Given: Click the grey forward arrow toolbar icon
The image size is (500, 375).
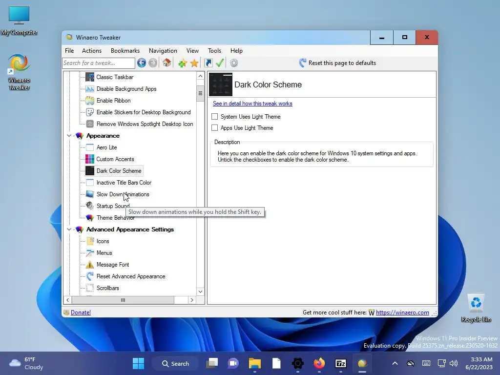Looking at the screenshot, I should [x=153, y=63].
